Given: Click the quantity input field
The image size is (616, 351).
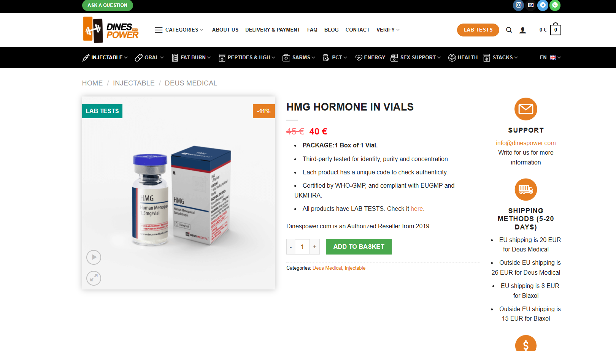Looking at the screenshot, I should 302,247.
